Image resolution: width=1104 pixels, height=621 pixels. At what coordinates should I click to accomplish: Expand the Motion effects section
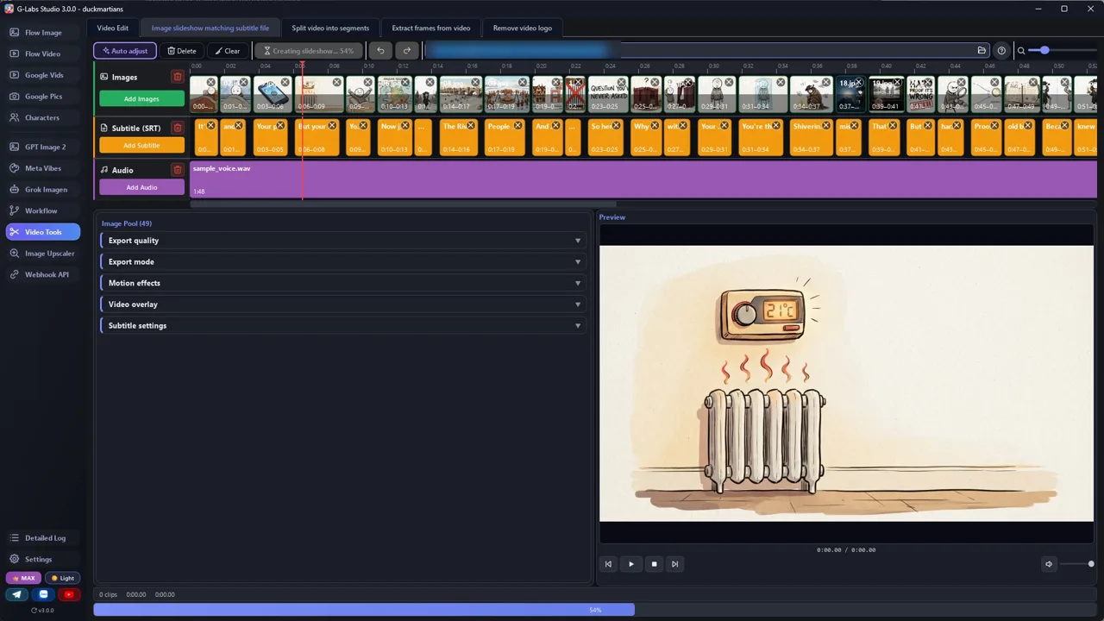(x=343, y=283)
